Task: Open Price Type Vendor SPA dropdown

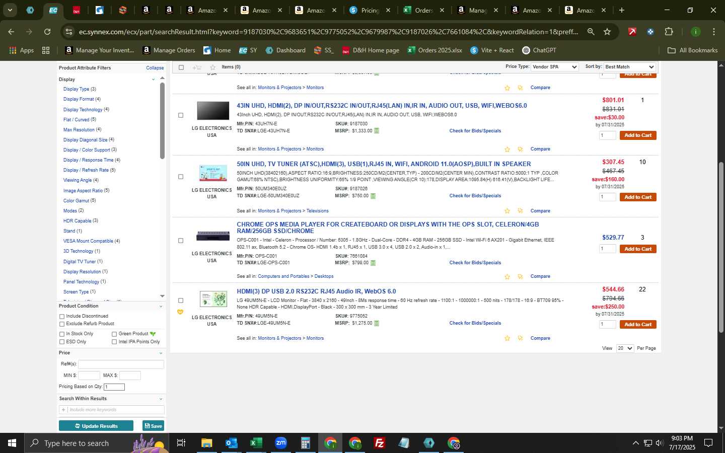Action: coord(555,67)
